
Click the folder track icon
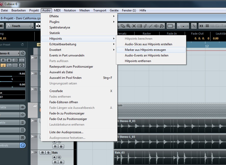click(x=35, y=105)
